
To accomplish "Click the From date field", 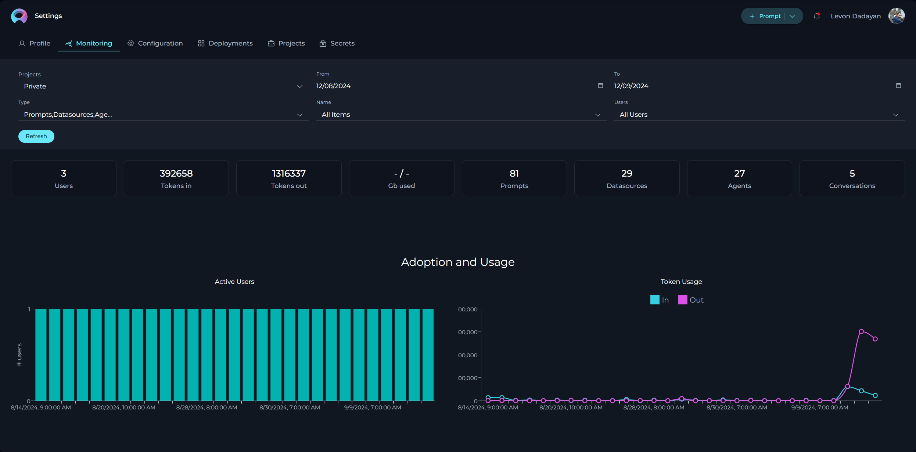I will [461, 86].
